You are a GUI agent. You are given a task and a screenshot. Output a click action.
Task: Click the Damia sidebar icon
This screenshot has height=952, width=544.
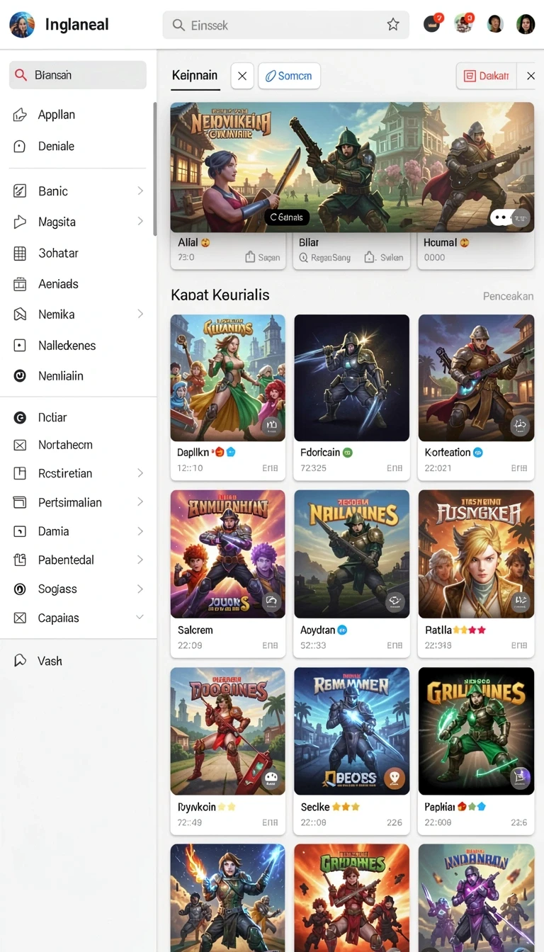click(20, 531)
